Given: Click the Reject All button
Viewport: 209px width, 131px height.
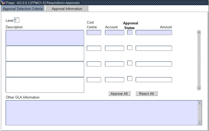Looking at the screenshot, I should click(146, 94).
